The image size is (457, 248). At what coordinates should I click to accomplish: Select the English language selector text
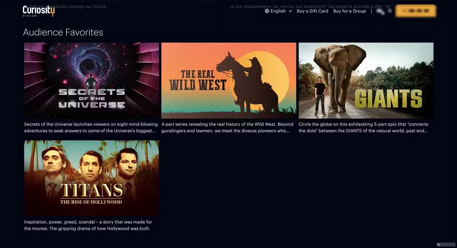(x=278, y=11)
